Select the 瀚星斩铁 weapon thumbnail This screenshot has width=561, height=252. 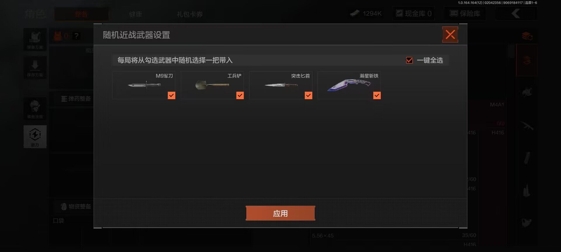(x=349, y=85)
